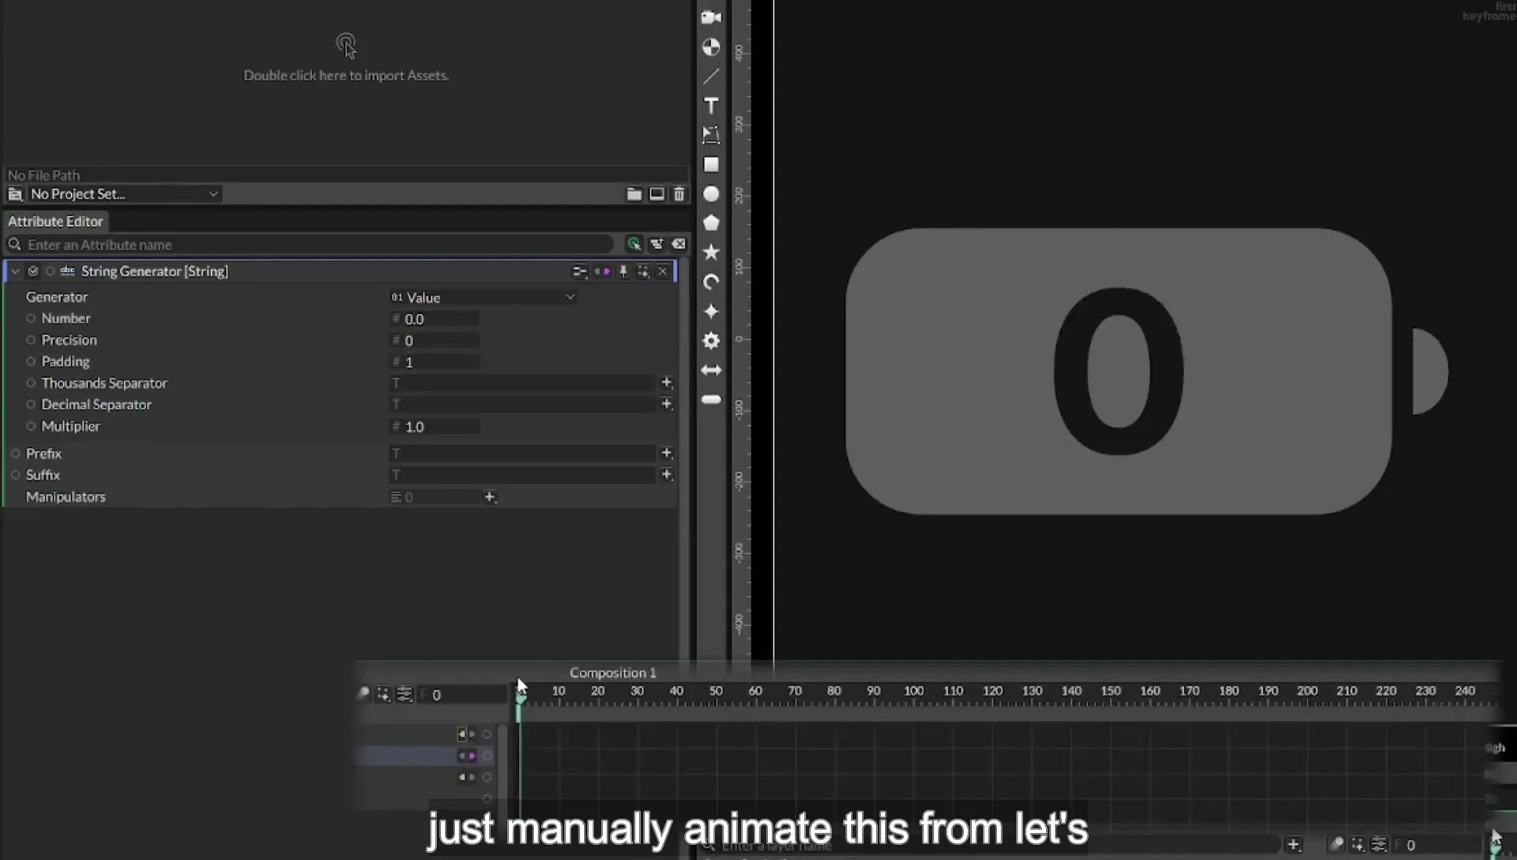
Task: Select the Cog shape tool
Action: (x=711, y=341)
